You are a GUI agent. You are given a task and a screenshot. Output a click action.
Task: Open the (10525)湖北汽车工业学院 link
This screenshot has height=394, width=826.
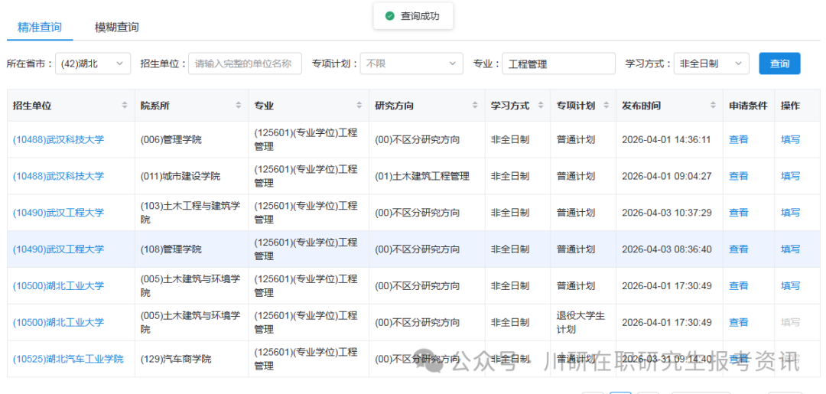[68, 359]
